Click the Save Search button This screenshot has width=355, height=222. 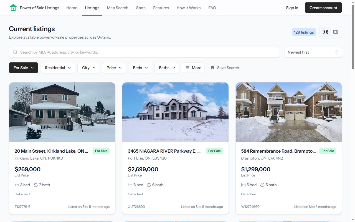click(225, 68)
